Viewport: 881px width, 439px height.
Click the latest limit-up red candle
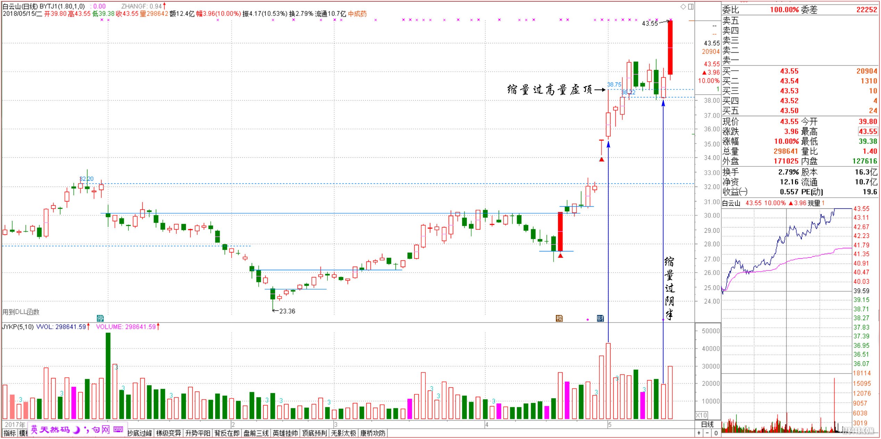[x=670, y=47]
